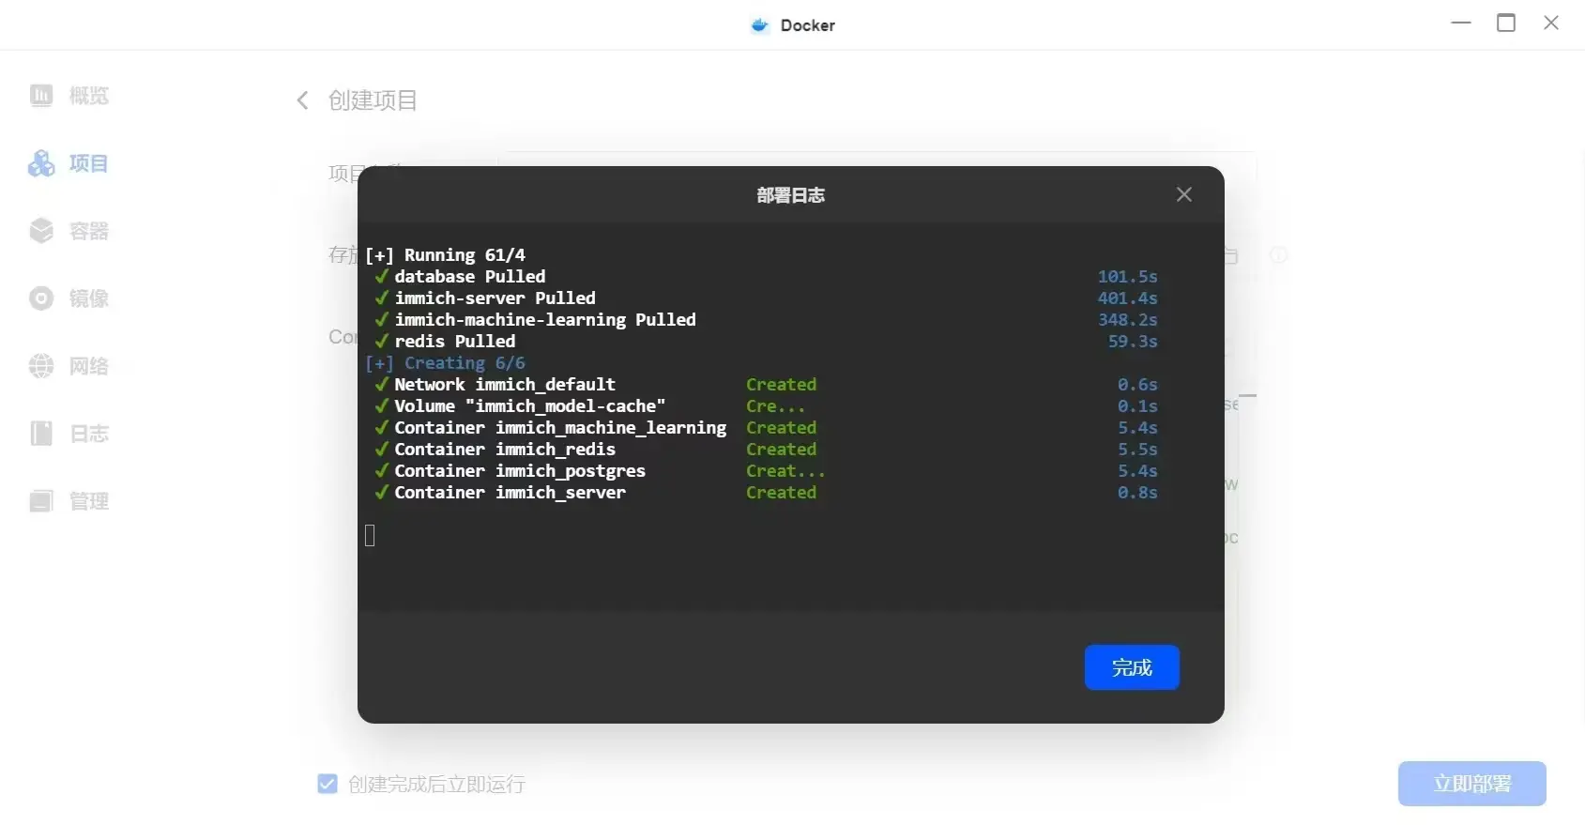
Task: Click the immich_server container log line
Action: [x=510, y=493]
